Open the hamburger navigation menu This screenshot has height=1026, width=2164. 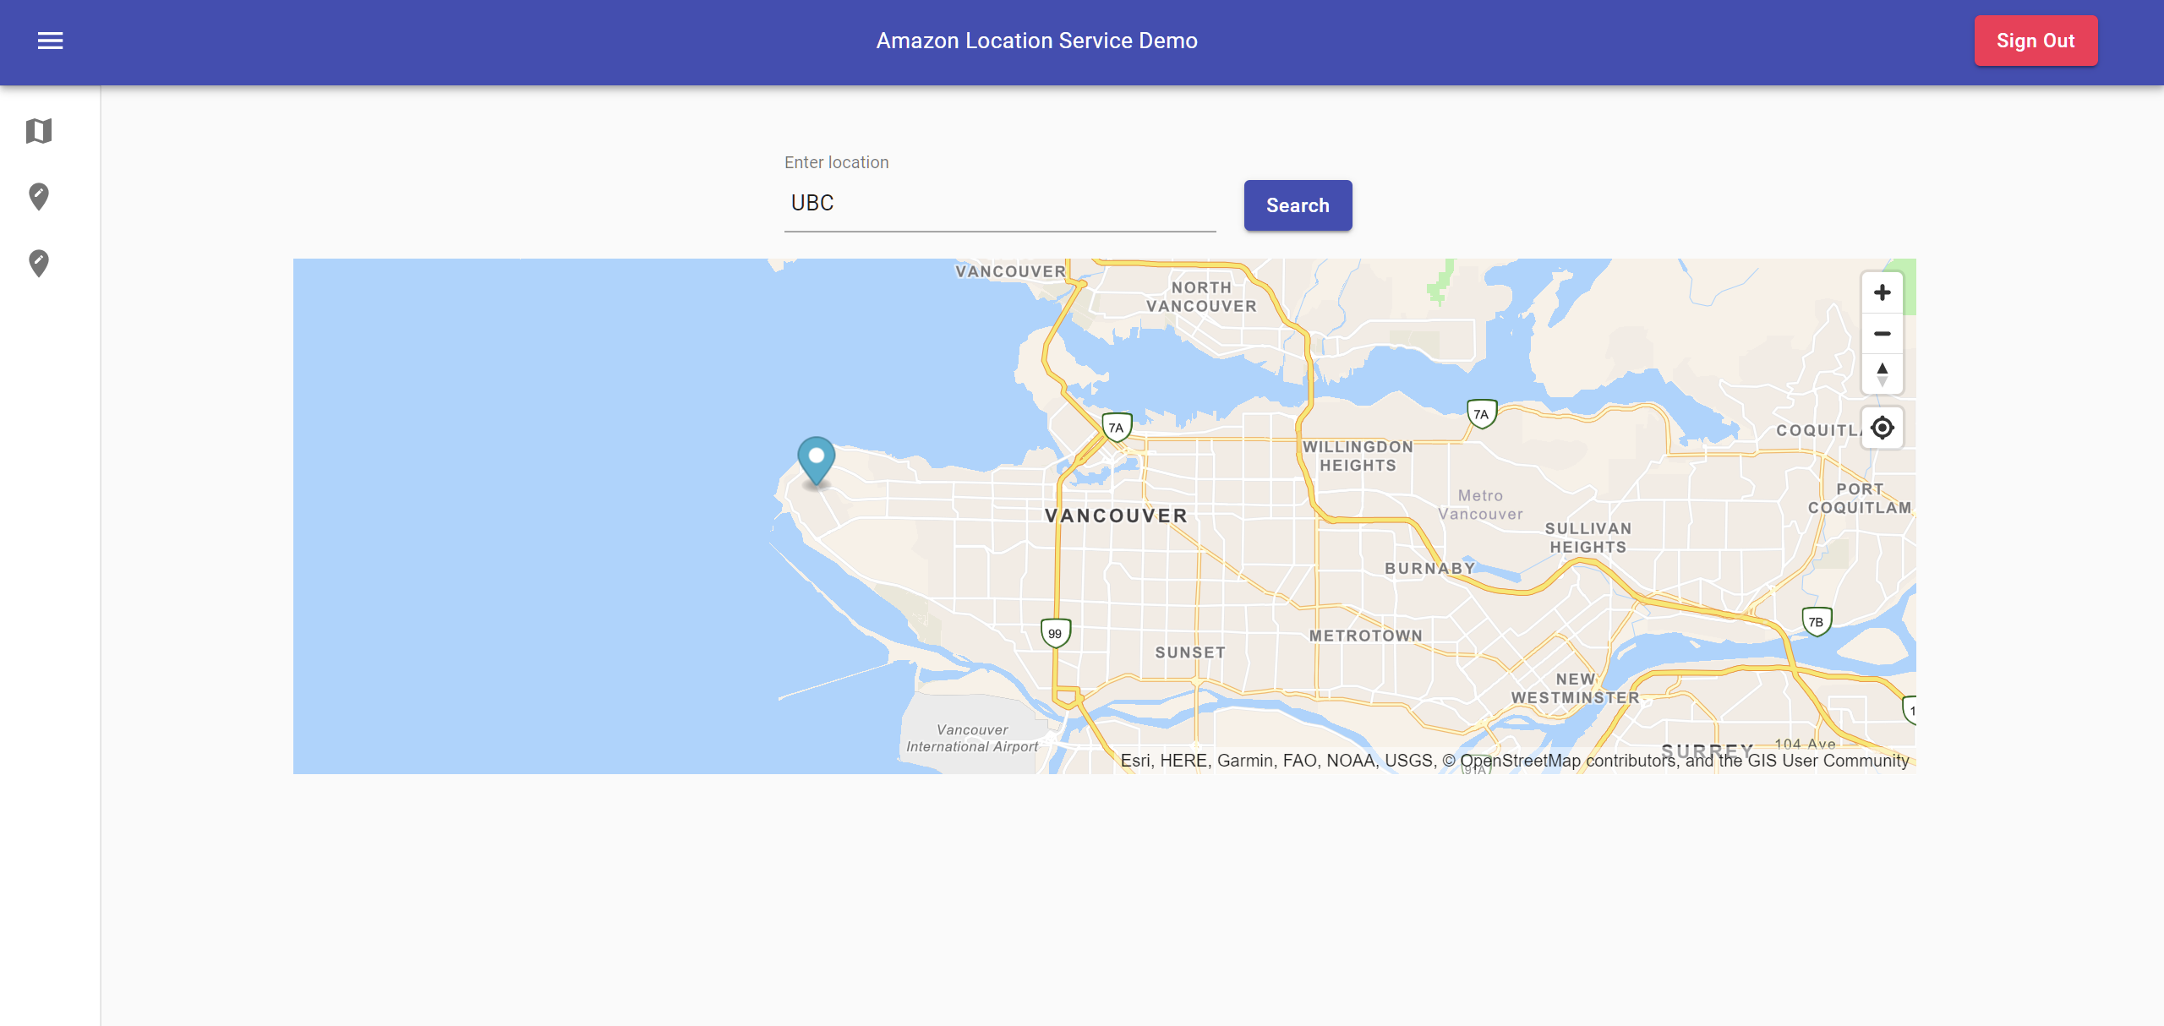pyautogui.click(x=50, y=41)
